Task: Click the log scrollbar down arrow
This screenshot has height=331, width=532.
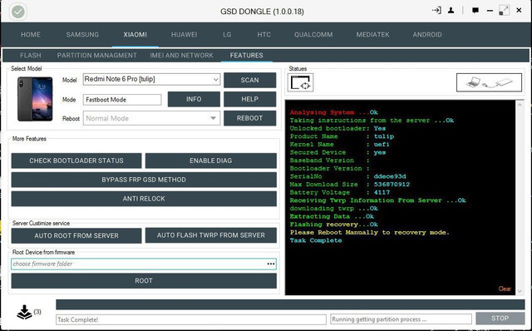Action: (520, 290)
